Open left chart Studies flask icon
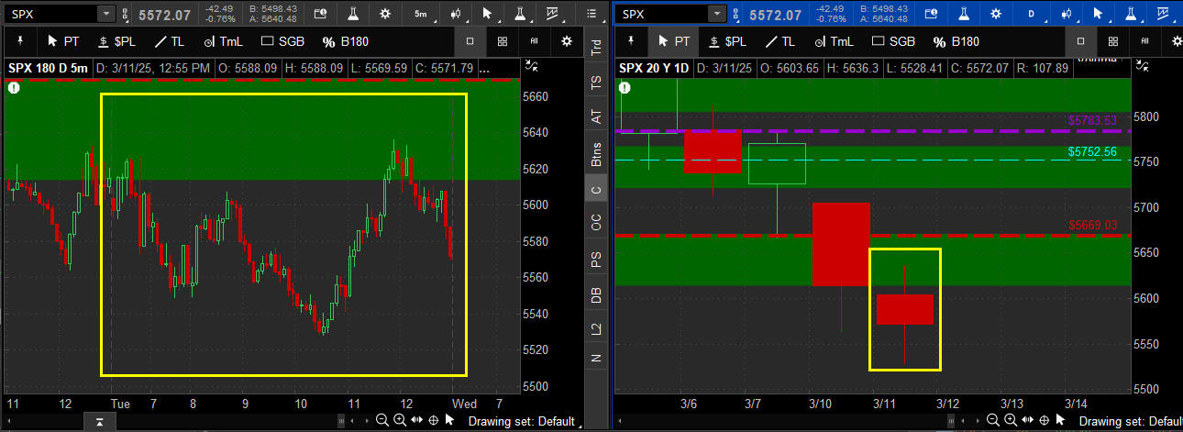The image size is (1183, 432). click(x=353, y=14)
